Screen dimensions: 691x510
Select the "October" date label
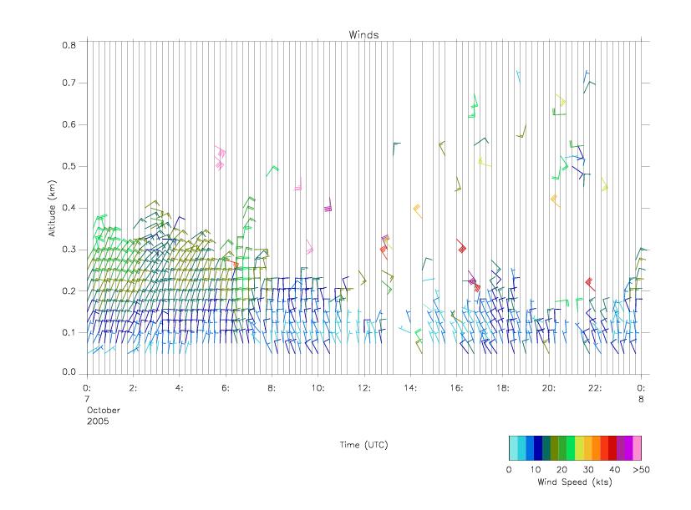tap(103, 410)
